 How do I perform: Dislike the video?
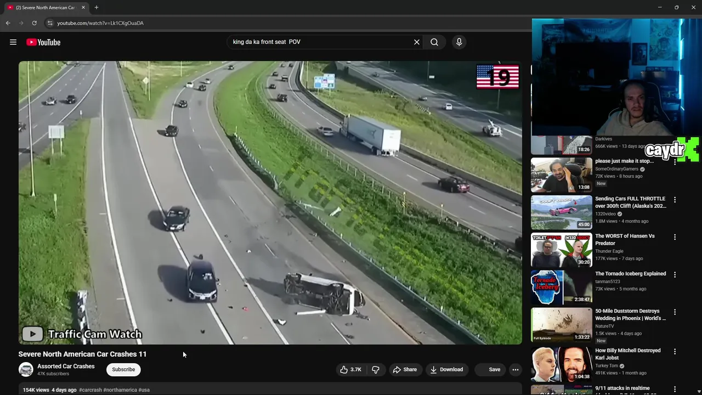[x=376, y=370]
